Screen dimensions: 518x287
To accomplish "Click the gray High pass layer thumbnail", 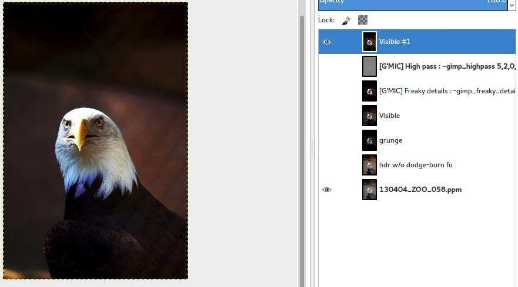I will [369, 66].
